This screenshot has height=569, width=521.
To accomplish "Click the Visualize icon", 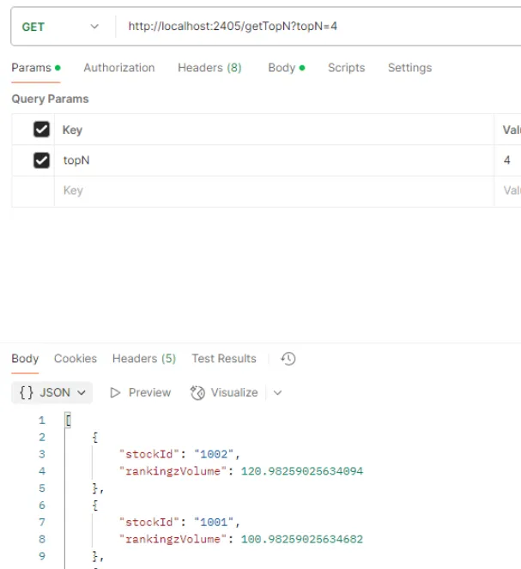I will tap(197, 392).
